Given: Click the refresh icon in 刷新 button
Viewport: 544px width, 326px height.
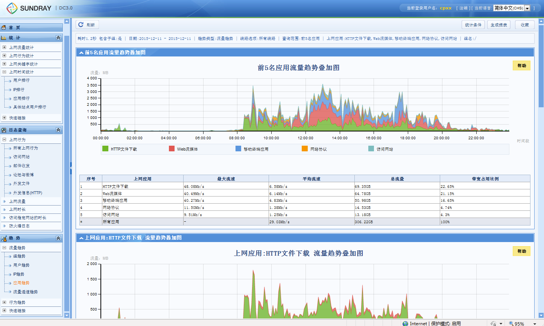Looking at the screenshot, I should point(81,25).
